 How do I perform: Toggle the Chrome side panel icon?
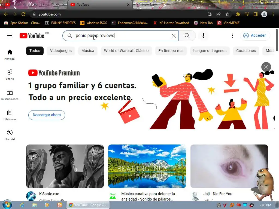[256, 14]
